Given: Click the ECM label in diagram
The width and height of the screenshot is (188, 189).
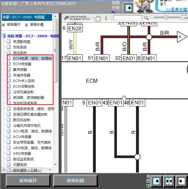Looking at the screenshot, I should coord(92,81).
